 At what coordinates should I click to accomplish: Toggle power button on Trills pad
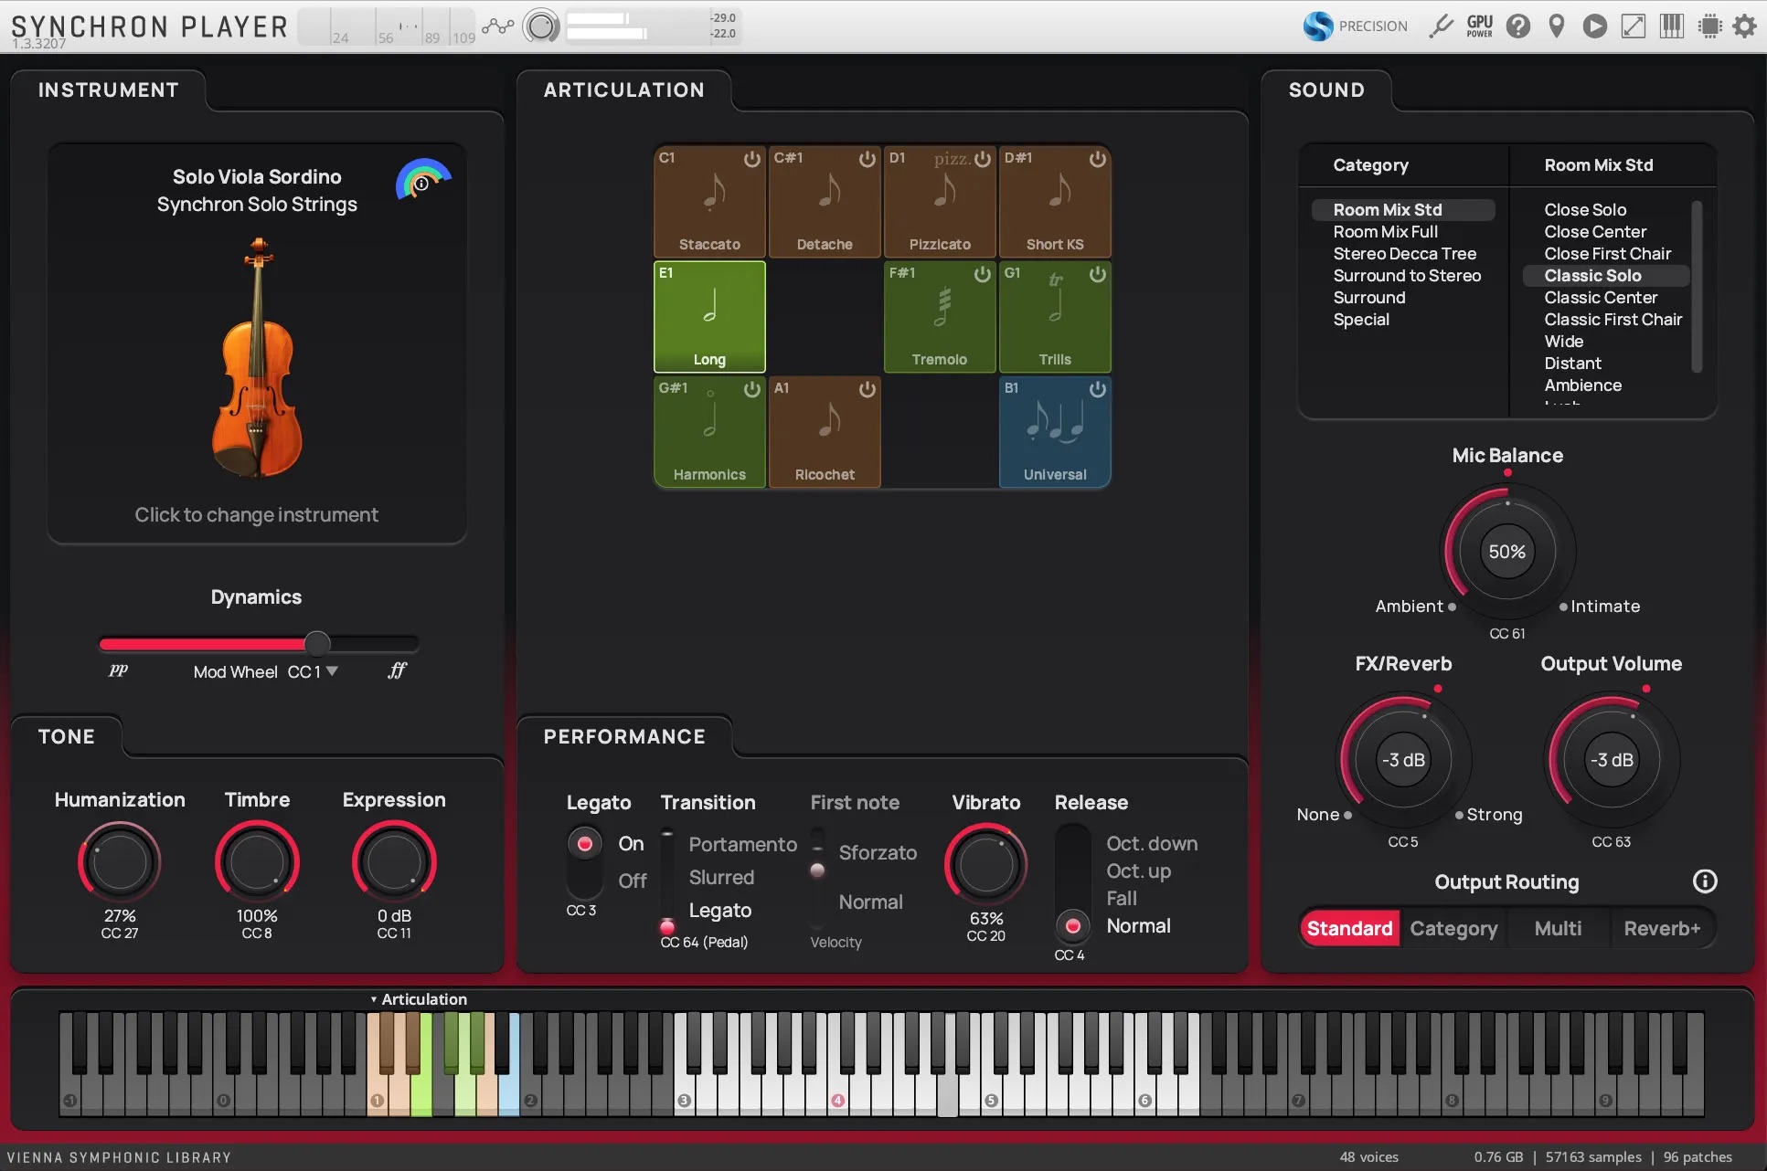pyautogui.click(x=1097, y=274)
